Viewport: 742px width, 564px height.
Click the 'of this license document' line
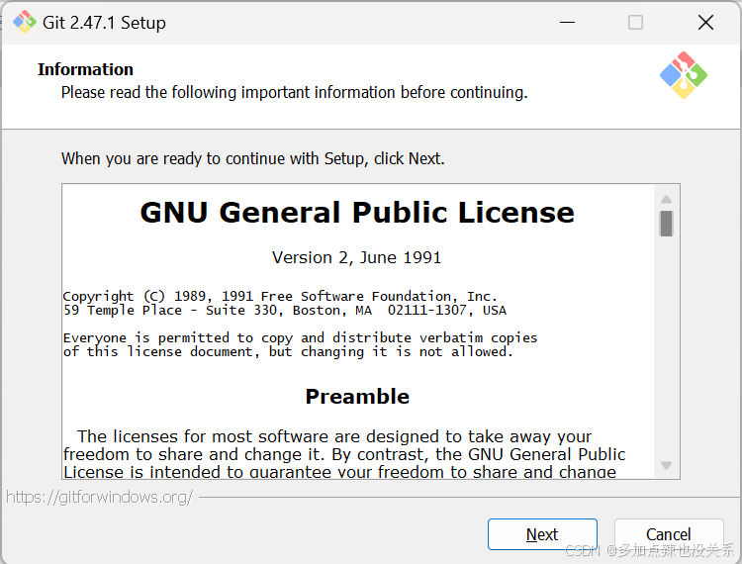point(288,352)
